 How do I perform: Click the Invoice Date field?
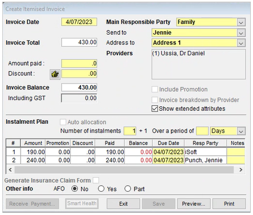(79, 22)
